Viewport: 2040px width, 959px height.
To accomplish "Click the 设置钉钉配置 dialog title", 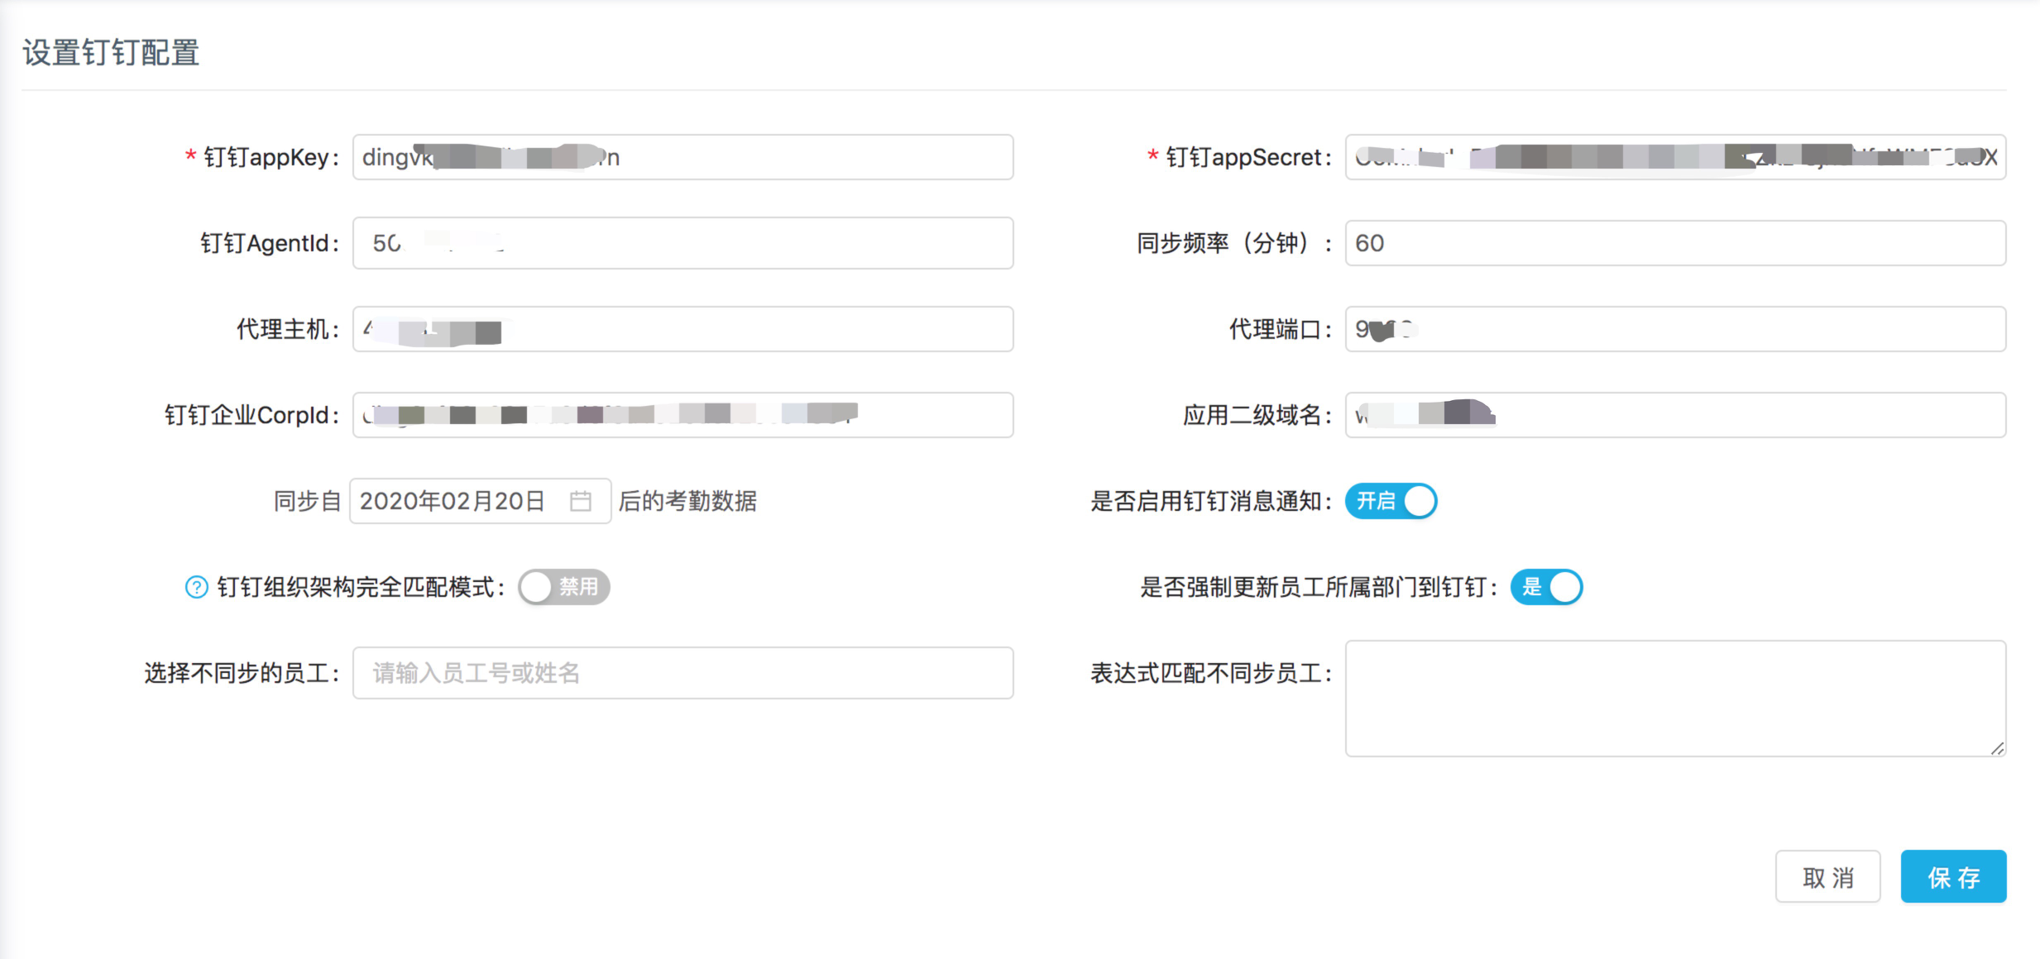I will click(111, 52).
